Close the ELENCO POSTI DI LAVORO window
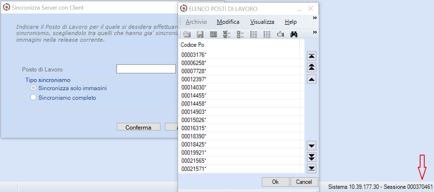This screenshot has width=434, height=192. [x=311, y=9]
